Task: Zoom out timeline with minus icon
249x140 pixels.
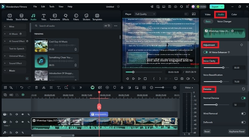Action: coord(152,87)
